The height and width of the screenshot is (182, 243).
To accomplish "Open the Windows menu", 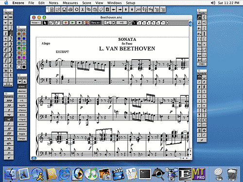I will (114, 3).
